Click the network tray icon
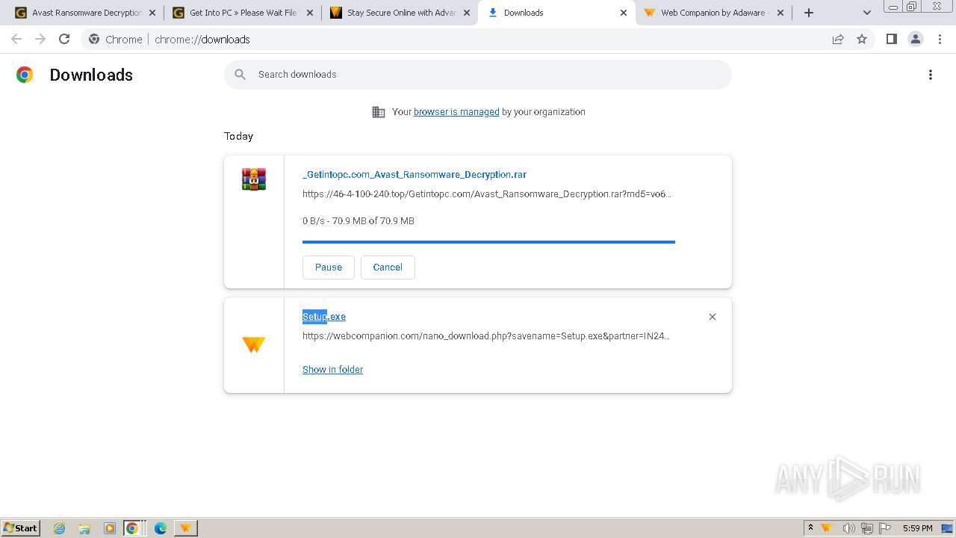 867,528
